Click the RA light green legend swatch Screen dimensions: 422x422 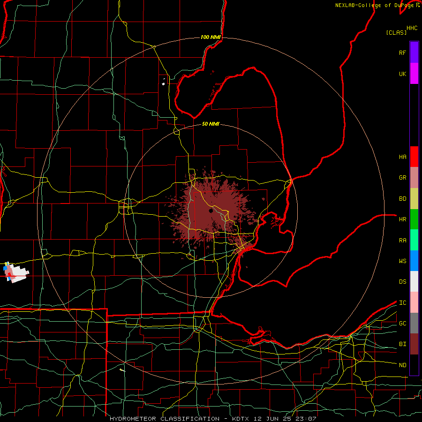click(x=414, y=240)
